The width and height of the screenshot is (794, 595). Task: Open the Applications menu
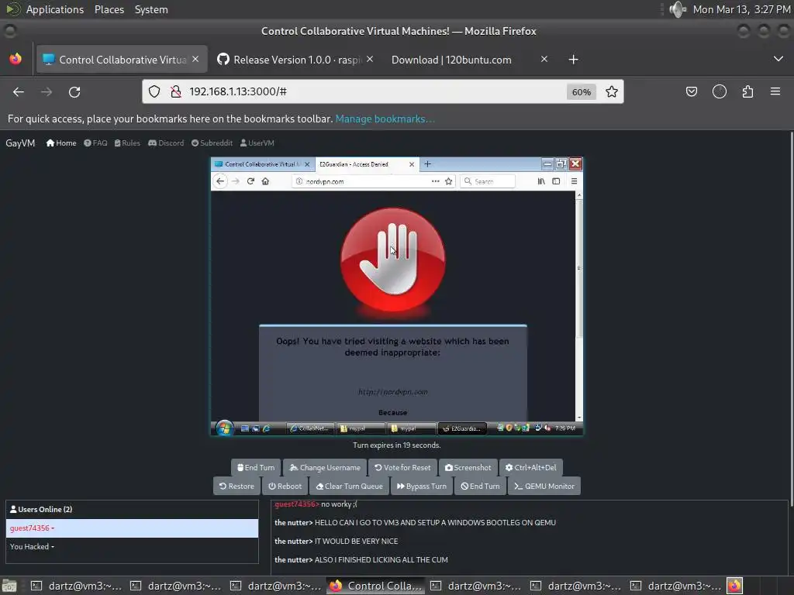coord(55,9)
